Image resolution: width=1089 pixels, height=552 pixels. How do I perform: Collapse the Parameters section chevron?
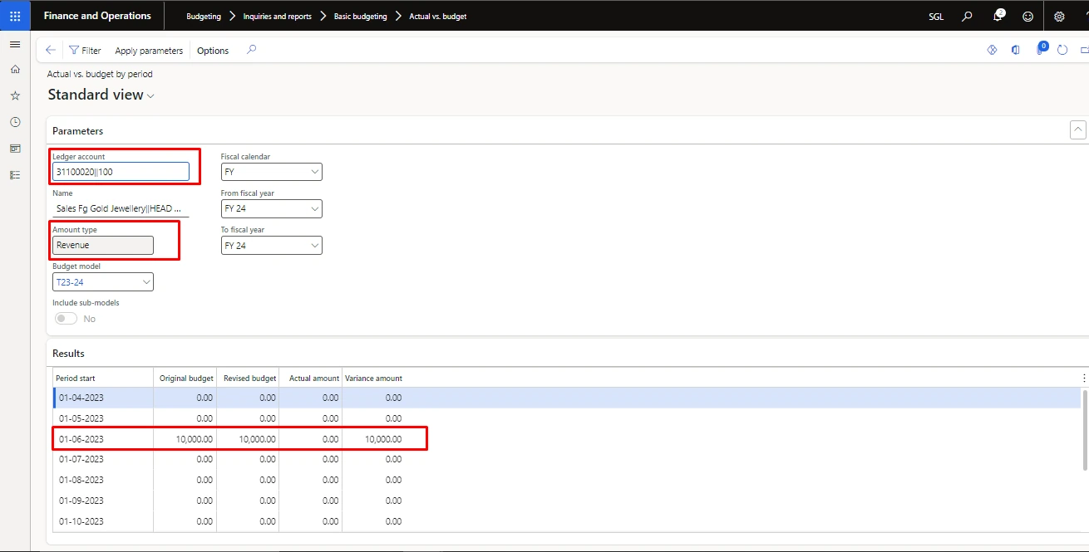coord(1077,129)
